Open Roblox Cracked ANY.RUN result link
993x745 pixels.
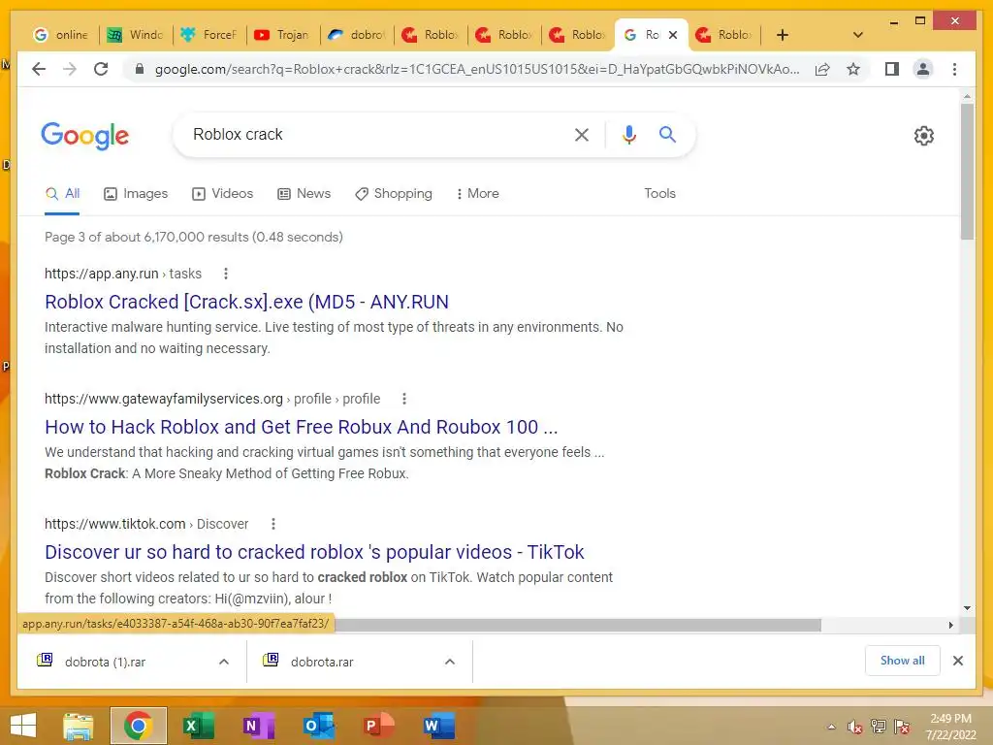(x=246, y=302)
